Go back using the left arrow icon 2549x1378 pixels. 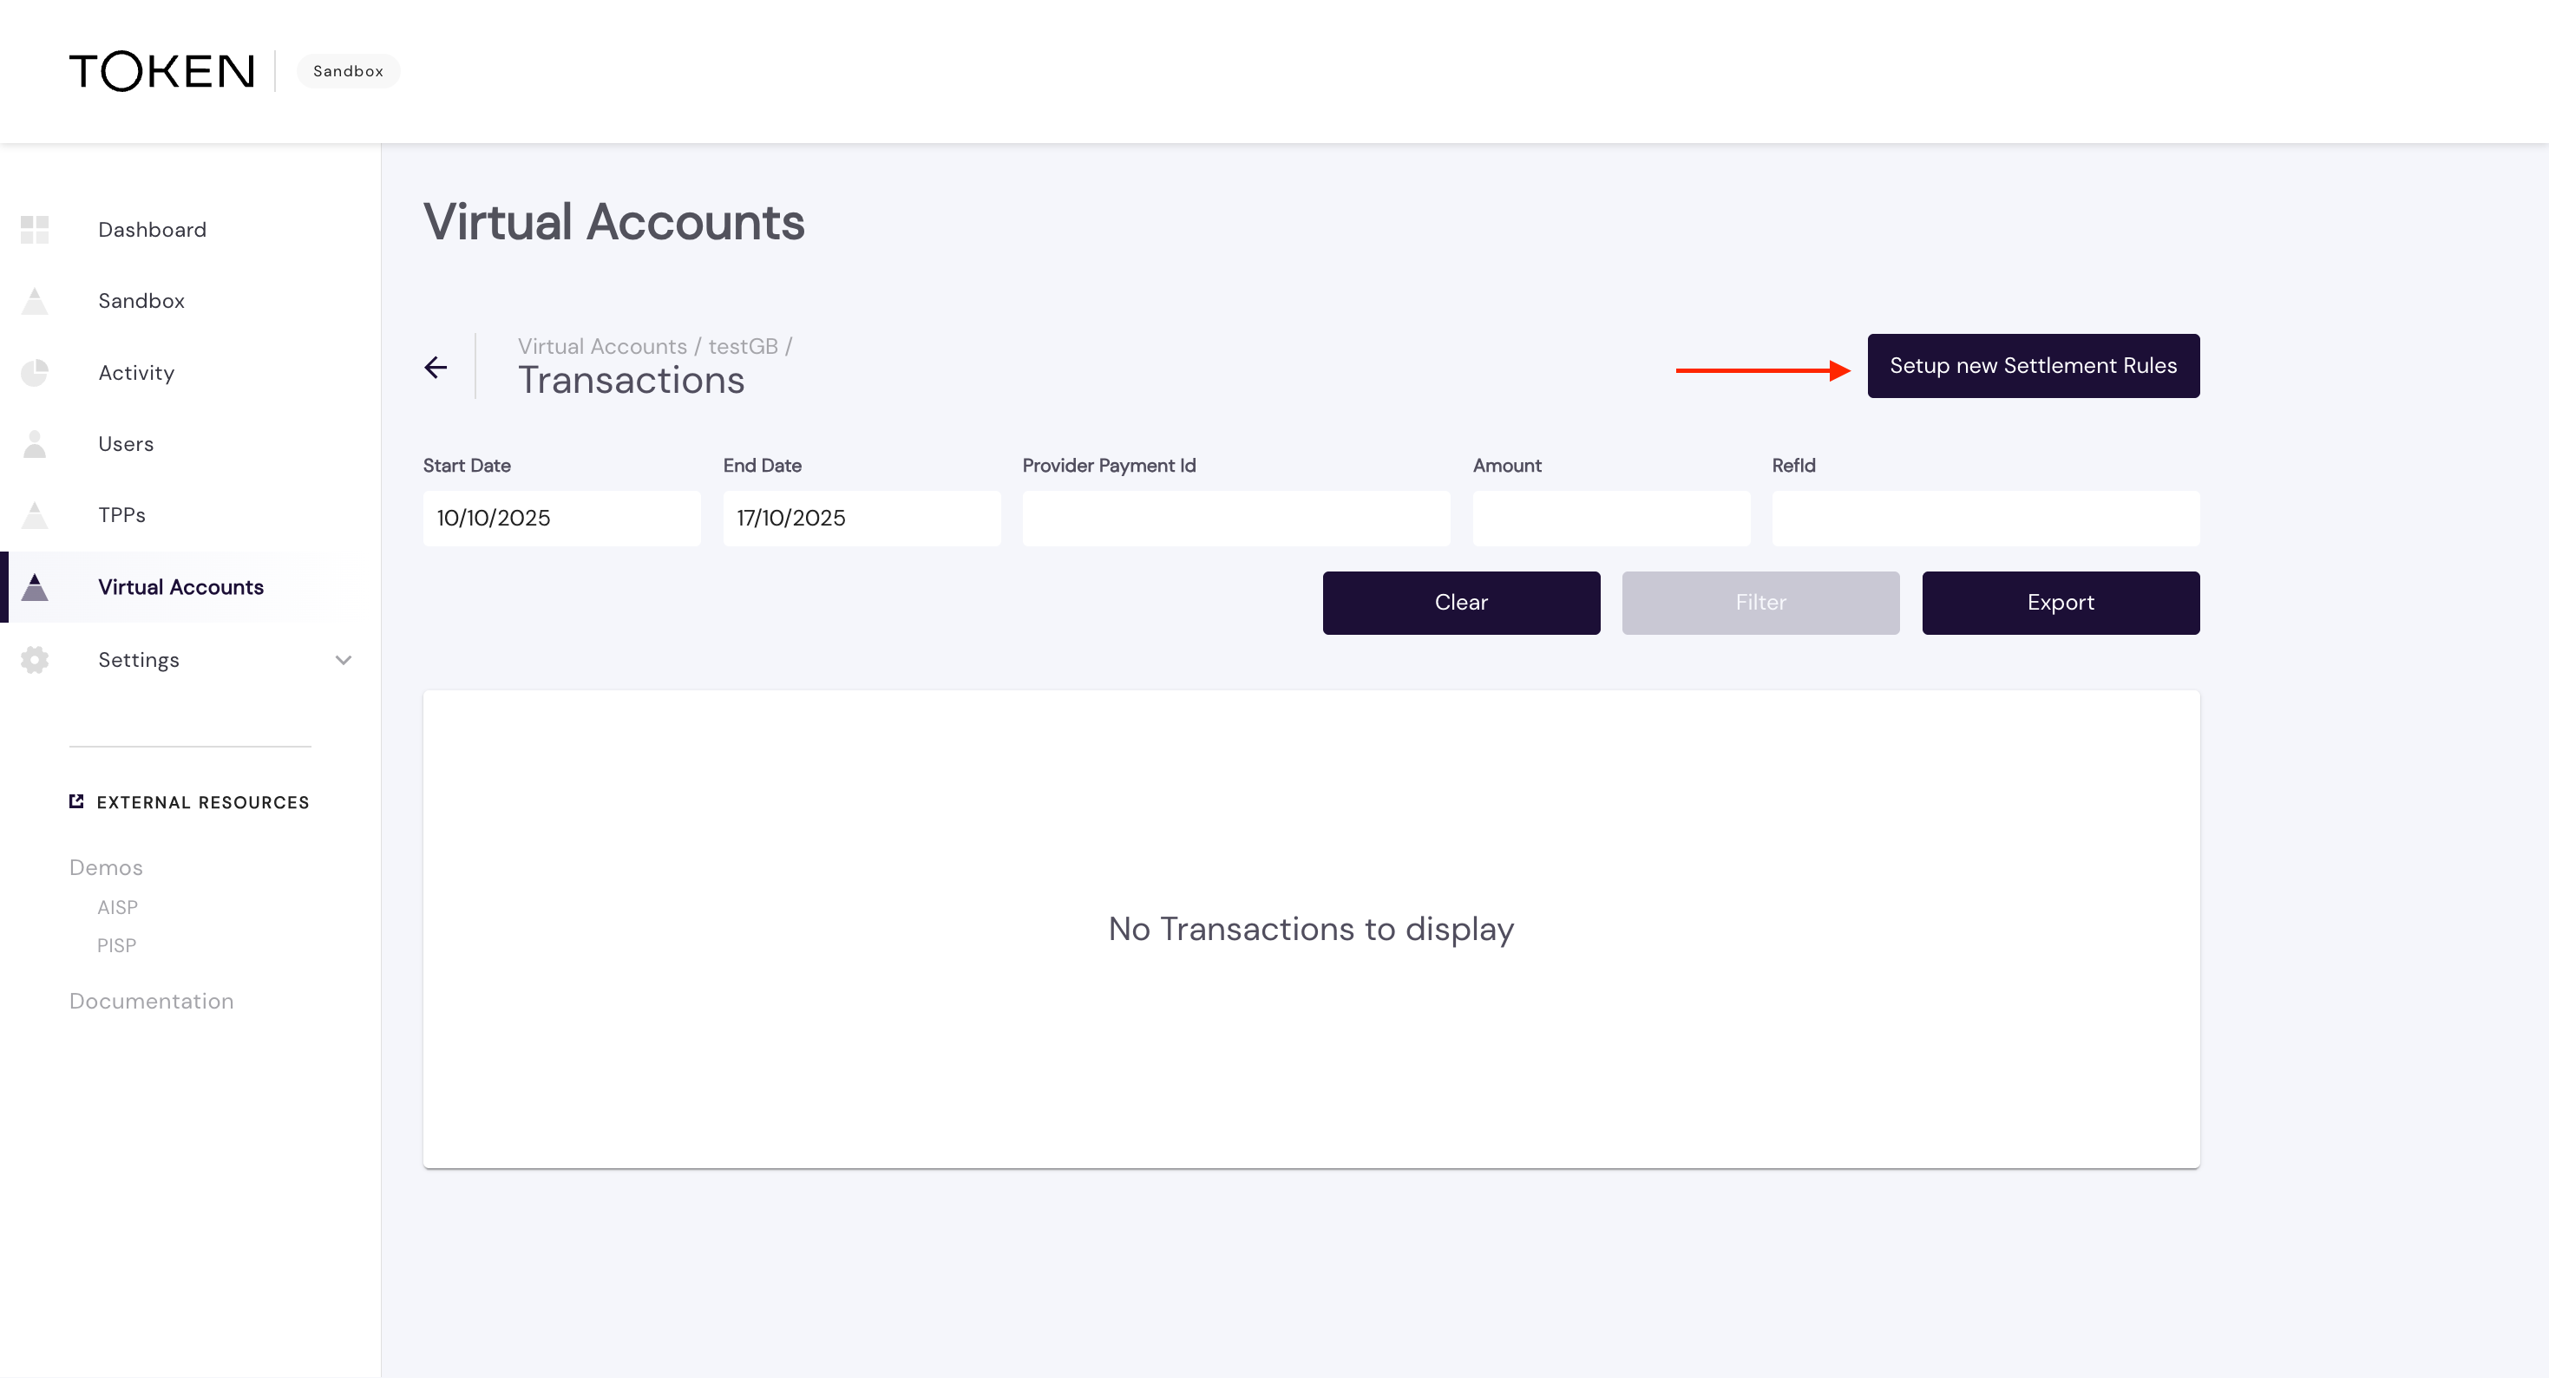pyautogui.click(x=436, y=367)
